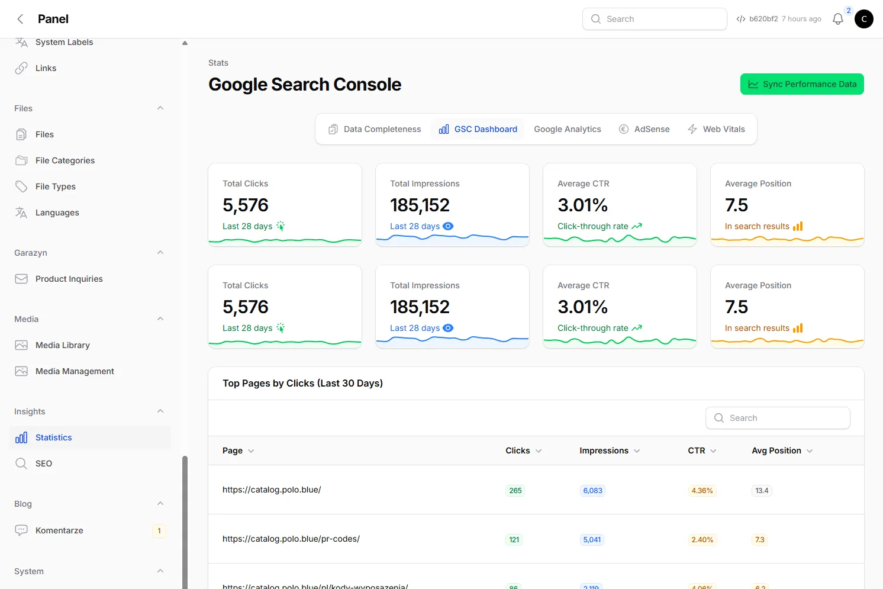The image size is (883, 589).
Task: Collapse the Insights sidebar section
Action: 160,411
